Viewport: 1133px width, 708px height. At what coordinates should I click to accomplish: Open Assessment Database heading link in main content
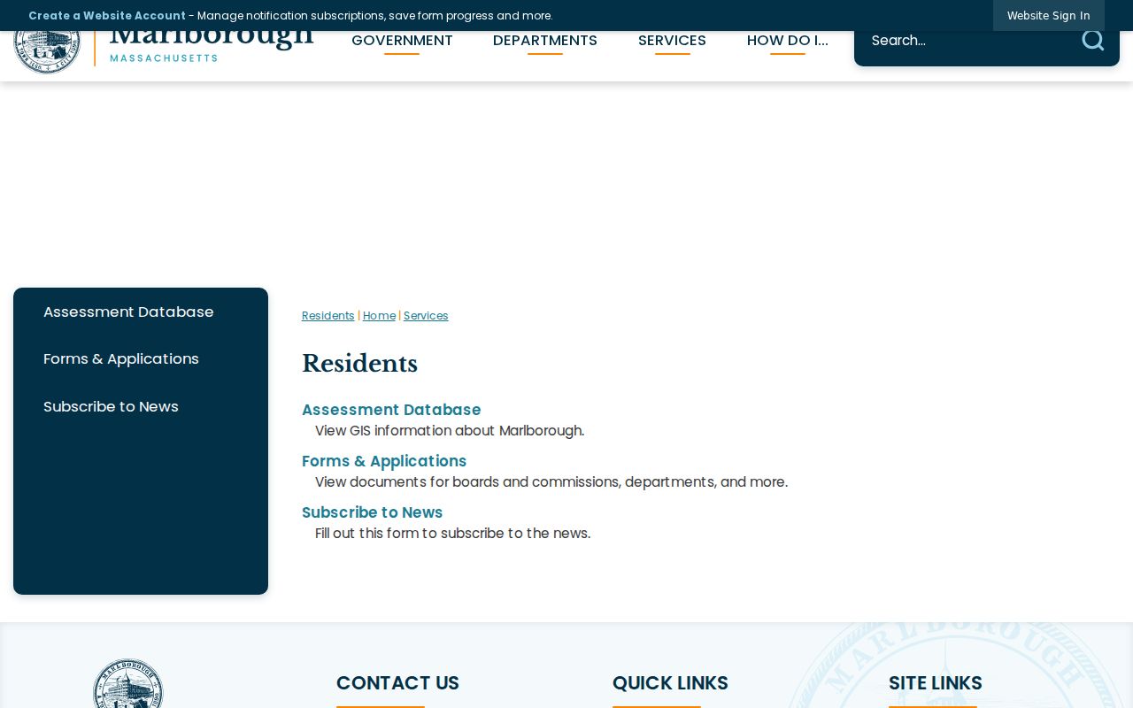tap(391, 410)
